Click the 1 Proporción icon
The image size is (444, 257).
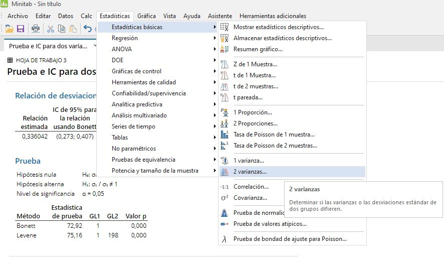(x=225, y=112)
